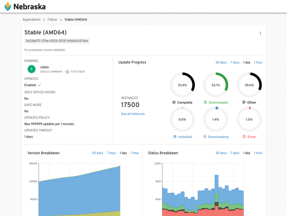Click the 1.4% Downloading progress ring
The height and width of the screenshot is (216, 287).
pyautogui.click(x=216, y=119)
